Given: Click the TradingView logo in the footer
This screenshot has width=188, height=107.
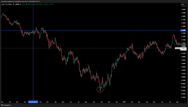Looking at the screenshot, I should (6, 105).
